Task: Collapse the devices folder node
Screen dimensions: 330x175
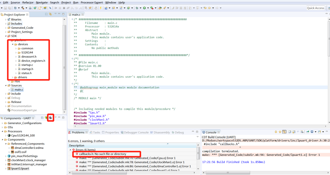Action: (13, 44)
